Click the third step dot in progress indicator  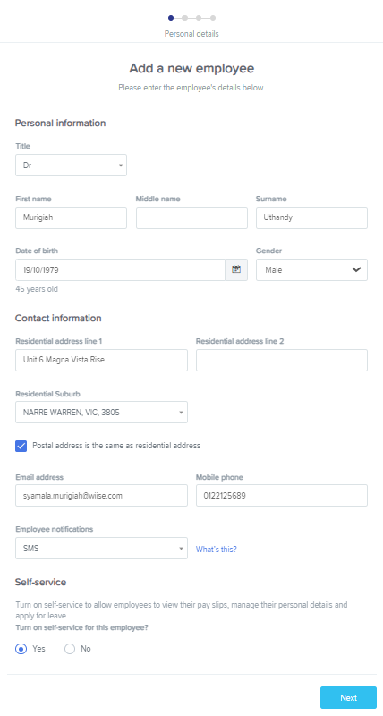(x=199, y=18)
